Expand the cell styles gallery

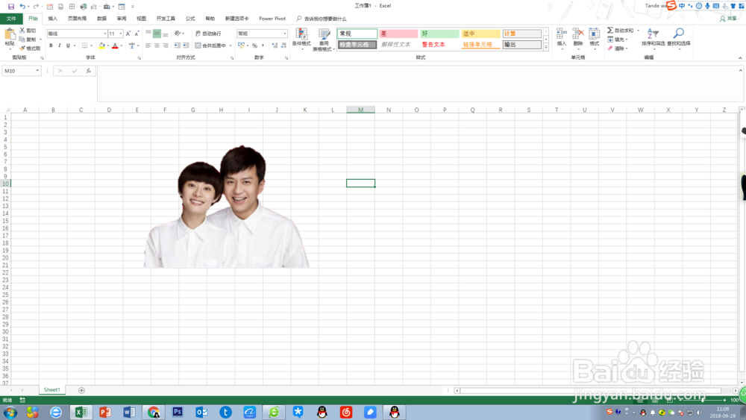[x=546, y=48]
